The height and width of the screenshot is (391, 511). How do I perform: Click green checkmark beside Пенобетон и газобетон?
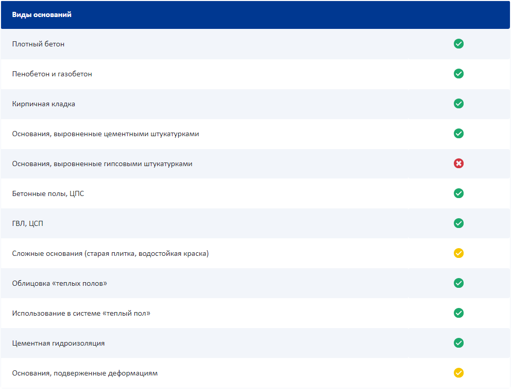tap(458, 74)
